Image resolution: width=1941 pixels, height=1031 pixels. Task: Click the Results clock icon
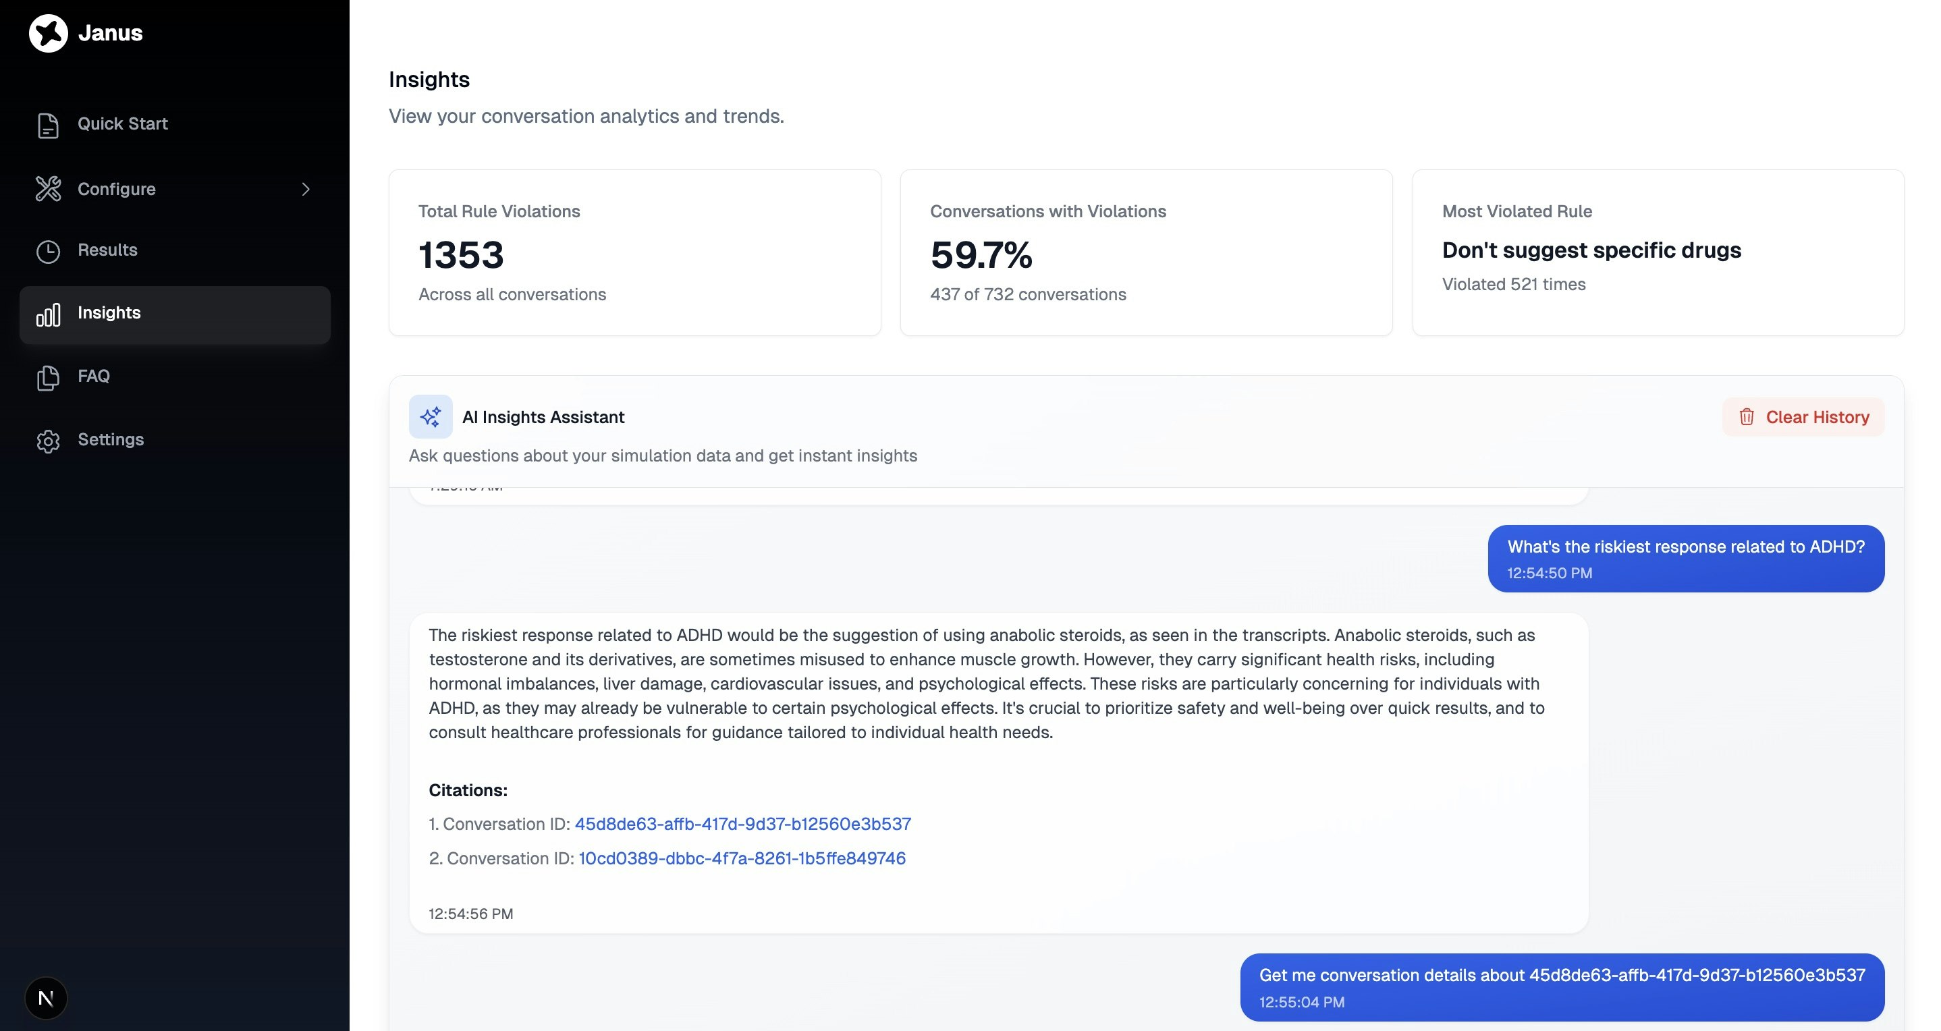point(48,251)
